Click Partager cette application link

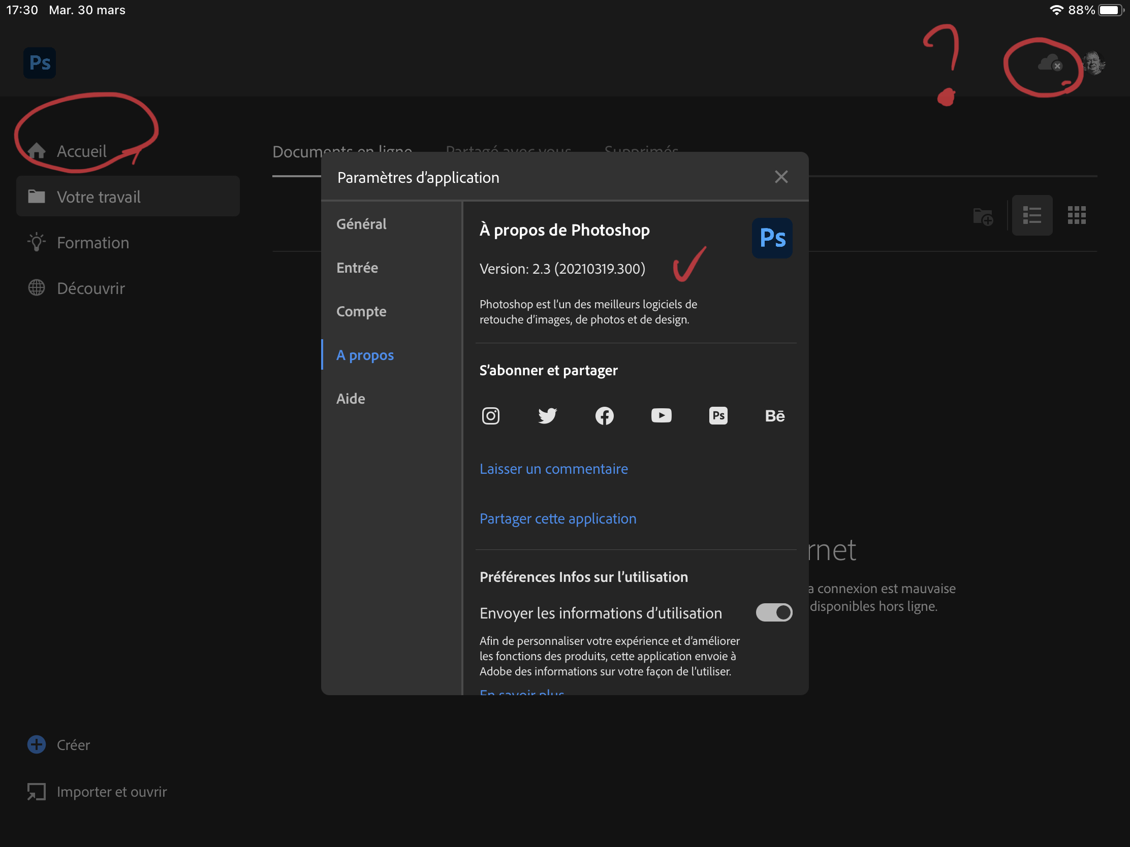click(558, 519)
